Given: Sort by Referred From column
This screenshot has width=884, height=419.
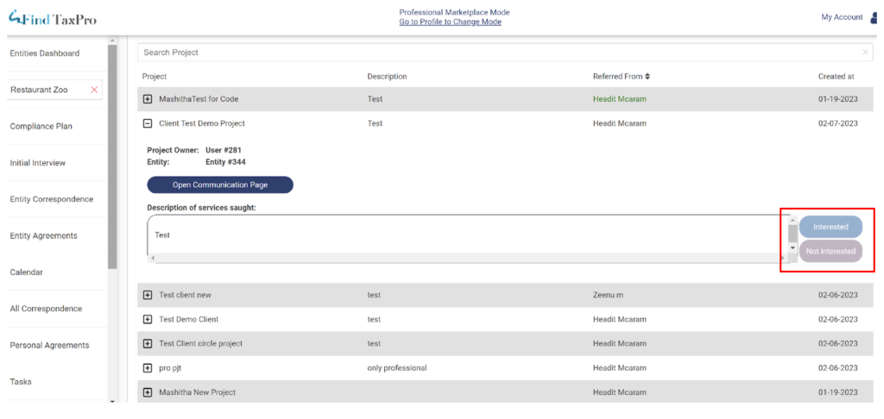Looking at the screenshot, I should pos(647,77).
